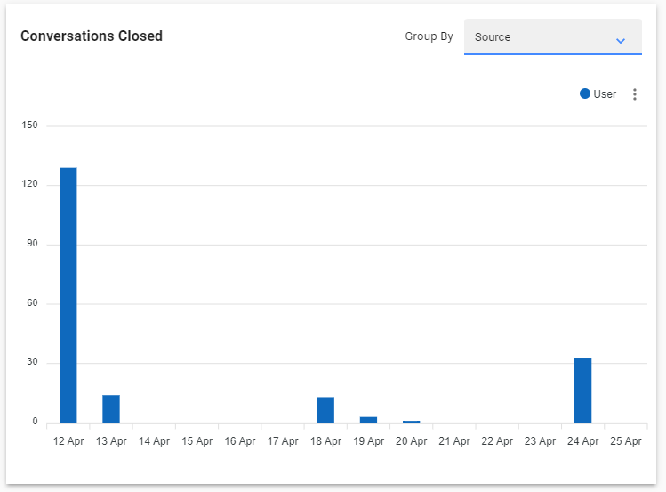Click the 13 Apr bar

point(111,408)
